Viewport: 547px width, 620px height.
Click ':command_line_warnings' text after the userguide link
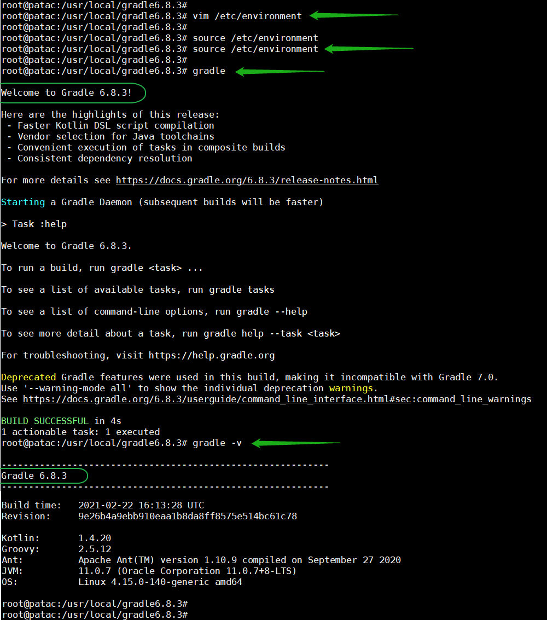point(472,399)
